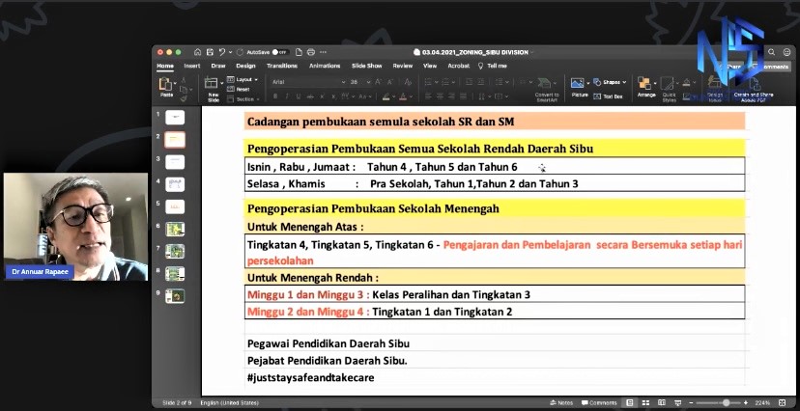
Task: Toggle Bold formatting
Action: pyautogui.click(x=275, y=96)
